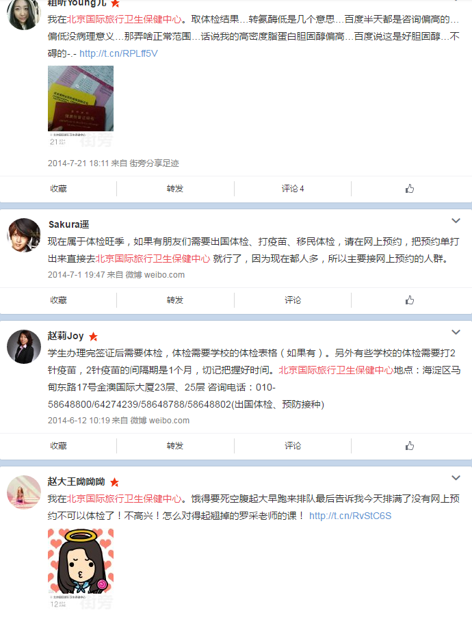The height and width of the screenshot is (621, 472).
Task: Open the cartoon girl with halo thumbnail
Action: click(x=81, y=561)
